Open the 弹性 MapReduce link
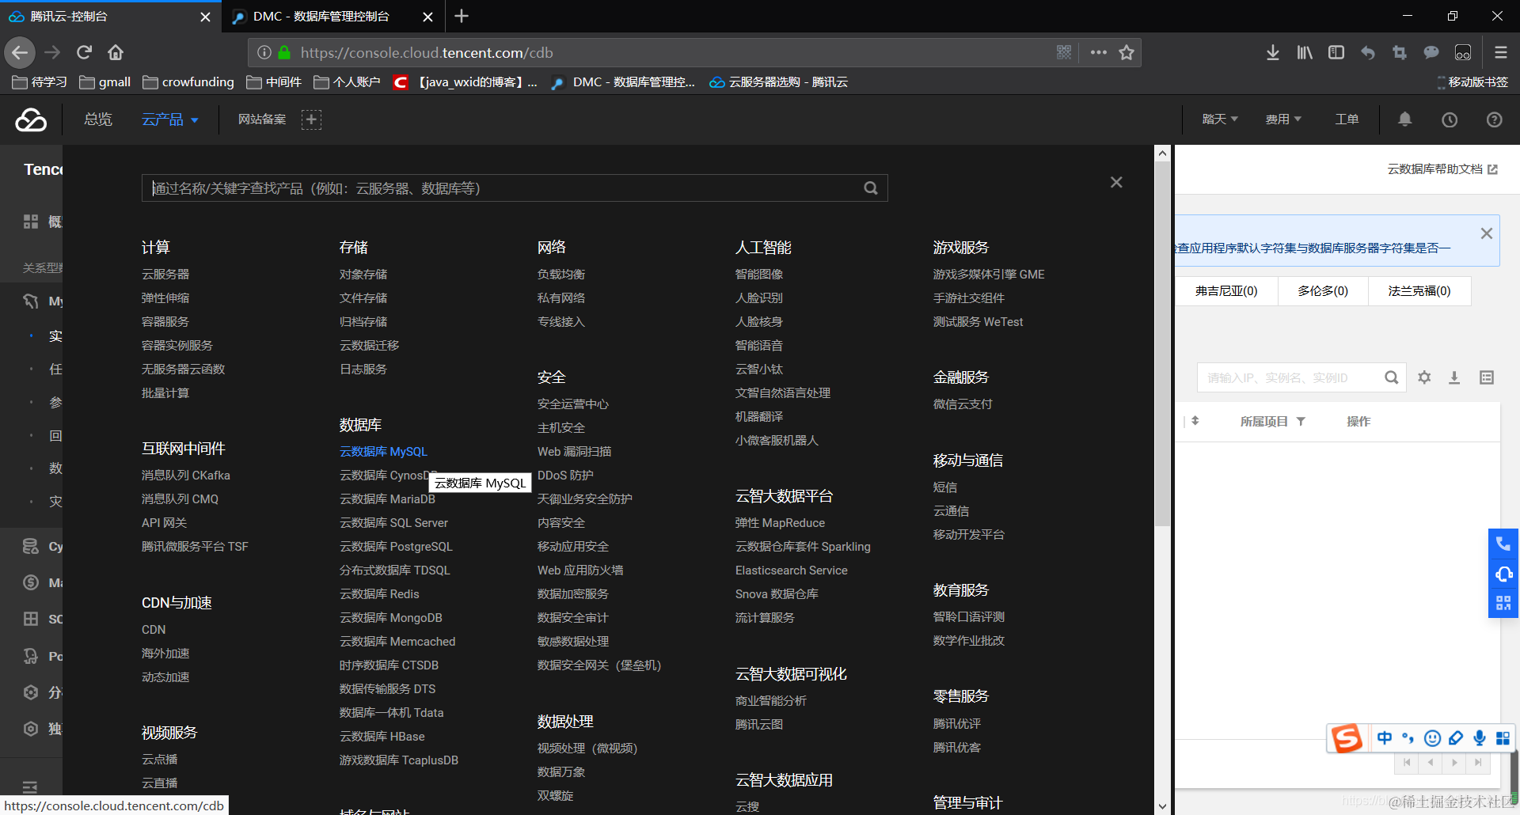This screenshot has width=1520, height=815. (780, 523)
